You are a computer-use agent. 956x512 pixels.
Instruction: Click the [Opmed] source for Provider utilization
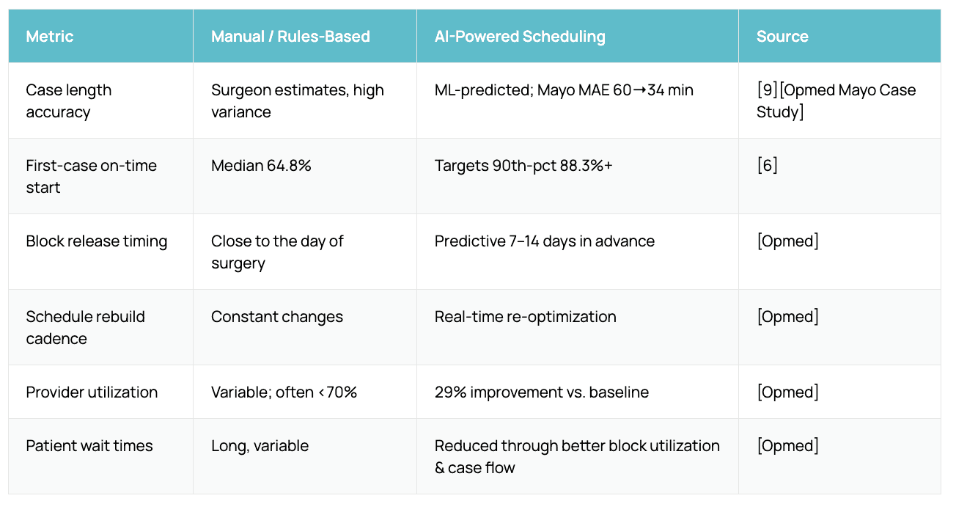coord(787,392)
